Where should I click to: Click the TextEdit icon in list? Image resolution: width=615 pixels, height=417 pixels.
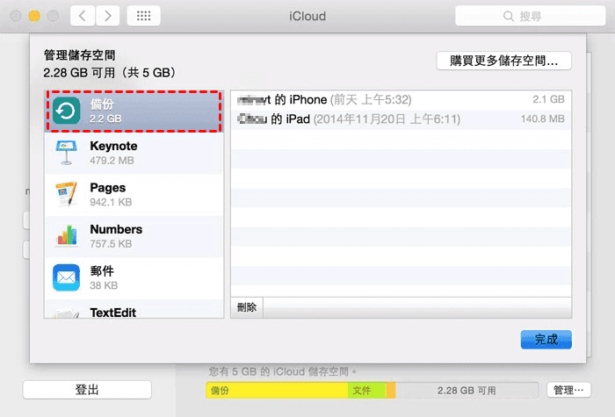[66, 313]
